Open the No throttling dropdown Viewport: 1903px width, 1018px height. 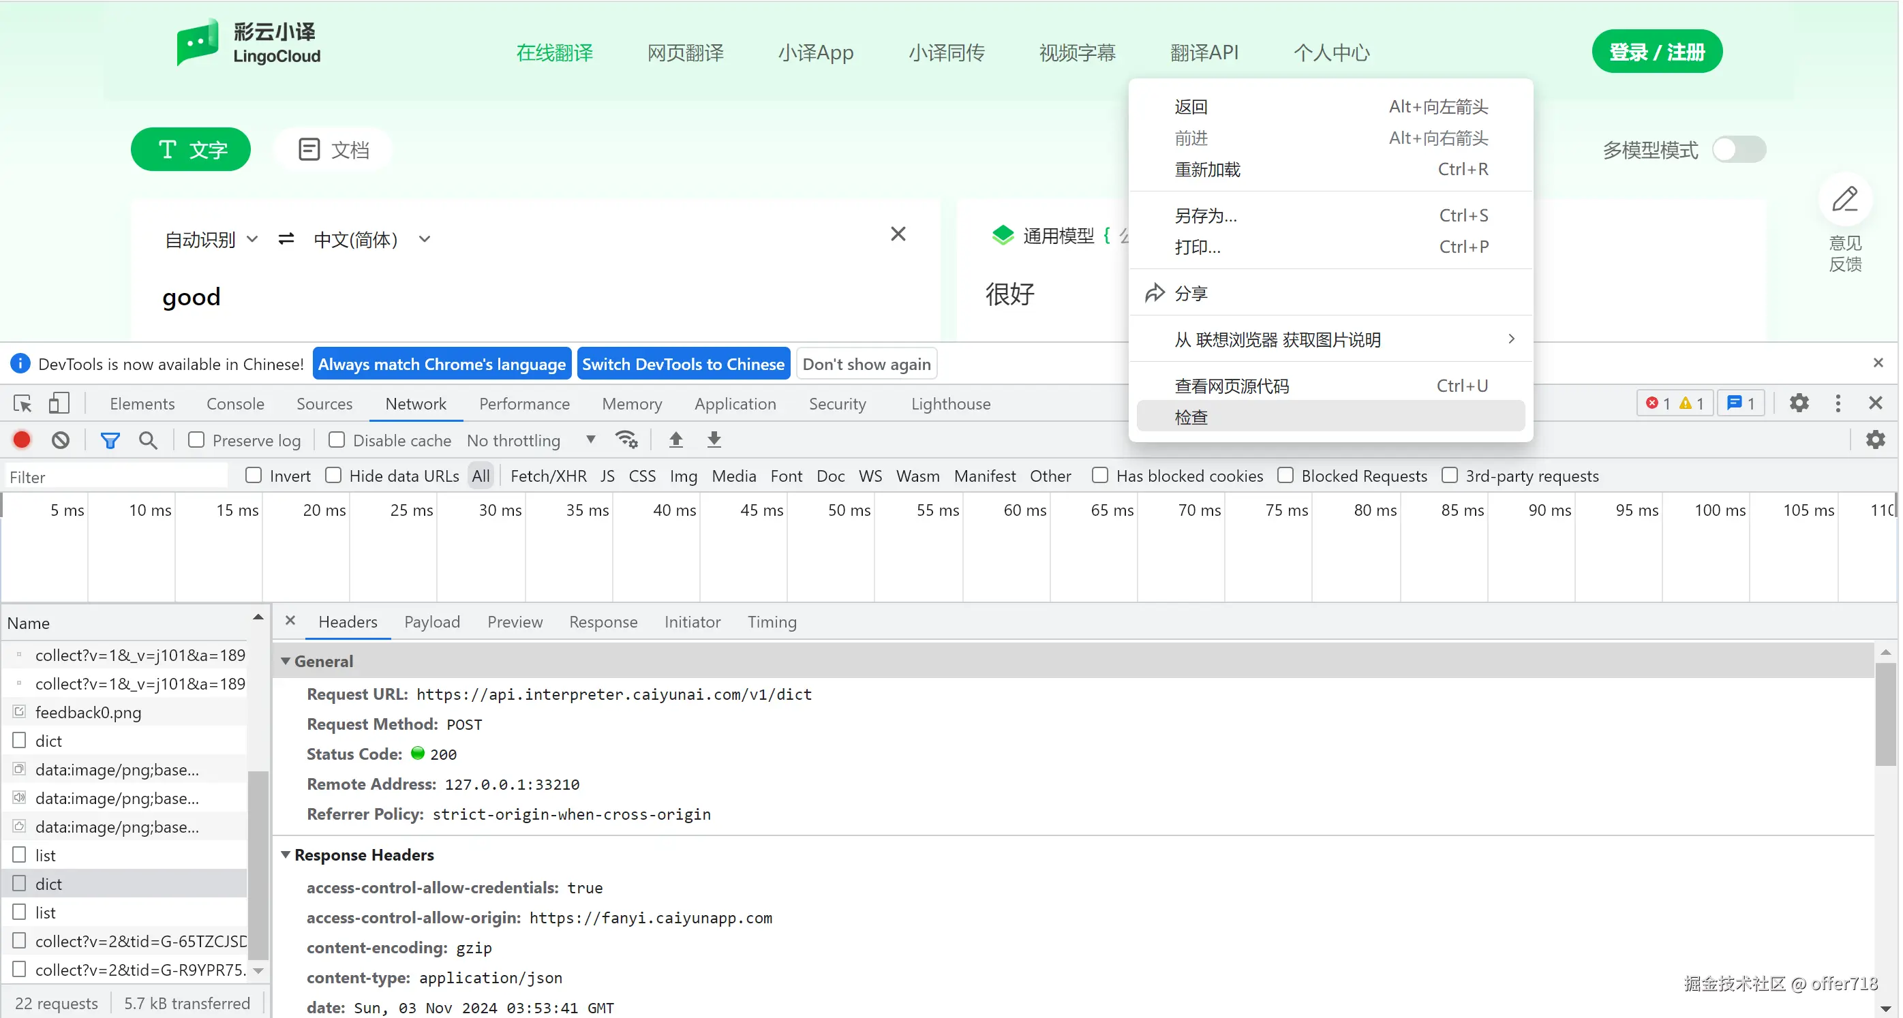pyautogui.click(x=531, y=440)
